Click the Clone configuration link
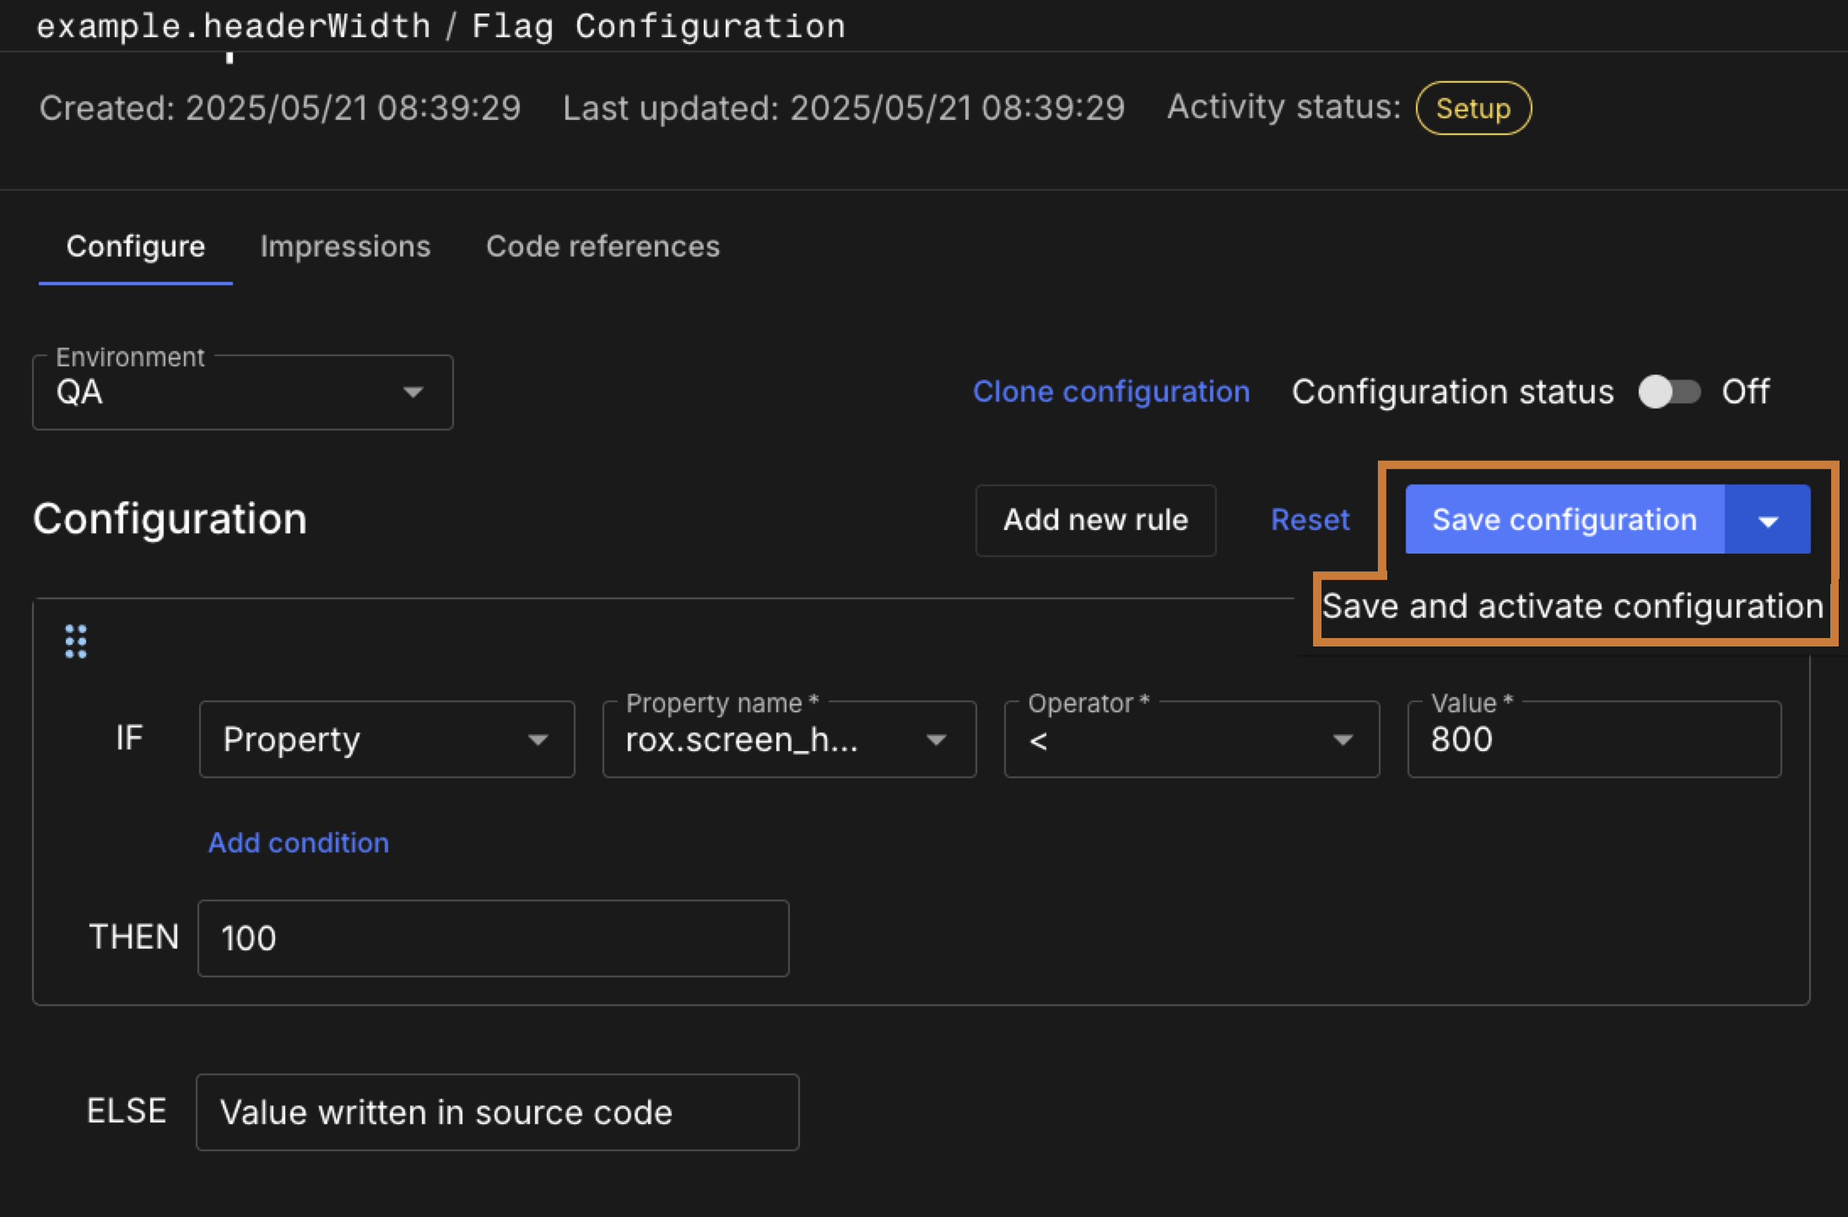1848x1217 pixels. pos(1110,392)
